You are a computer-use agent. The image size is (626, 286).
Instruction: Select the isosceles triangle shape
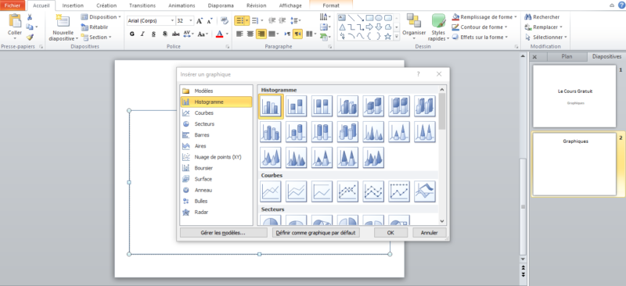342,27
